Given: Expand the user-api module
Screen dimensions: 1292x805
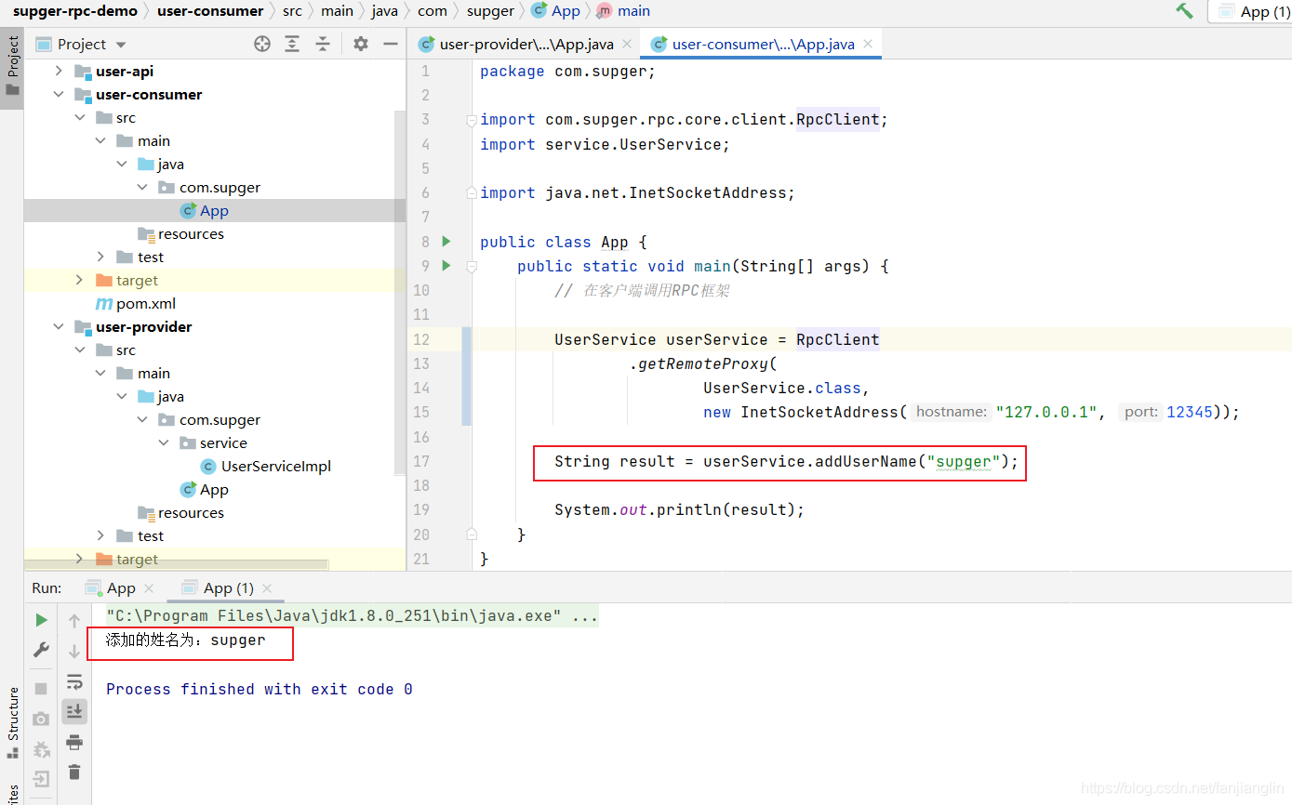Looking at the screenshot, I should pos(59,71).
